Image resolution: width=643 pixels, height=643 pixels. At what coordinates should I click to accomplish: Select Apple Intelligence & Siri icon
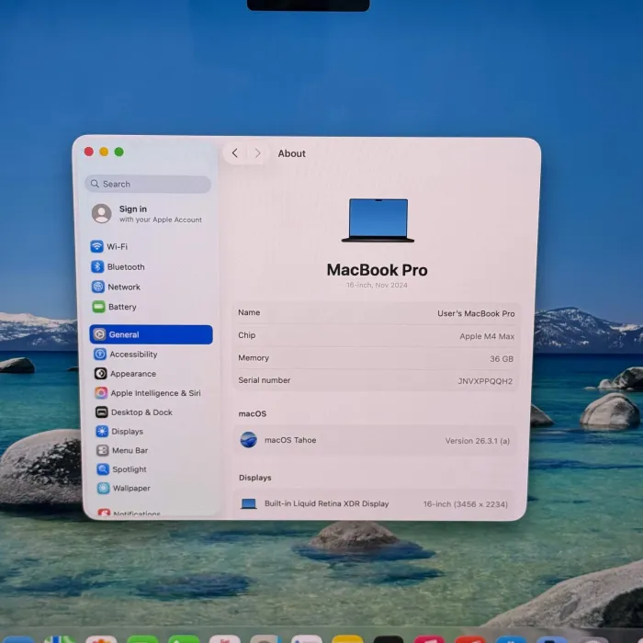click(102, 393)
